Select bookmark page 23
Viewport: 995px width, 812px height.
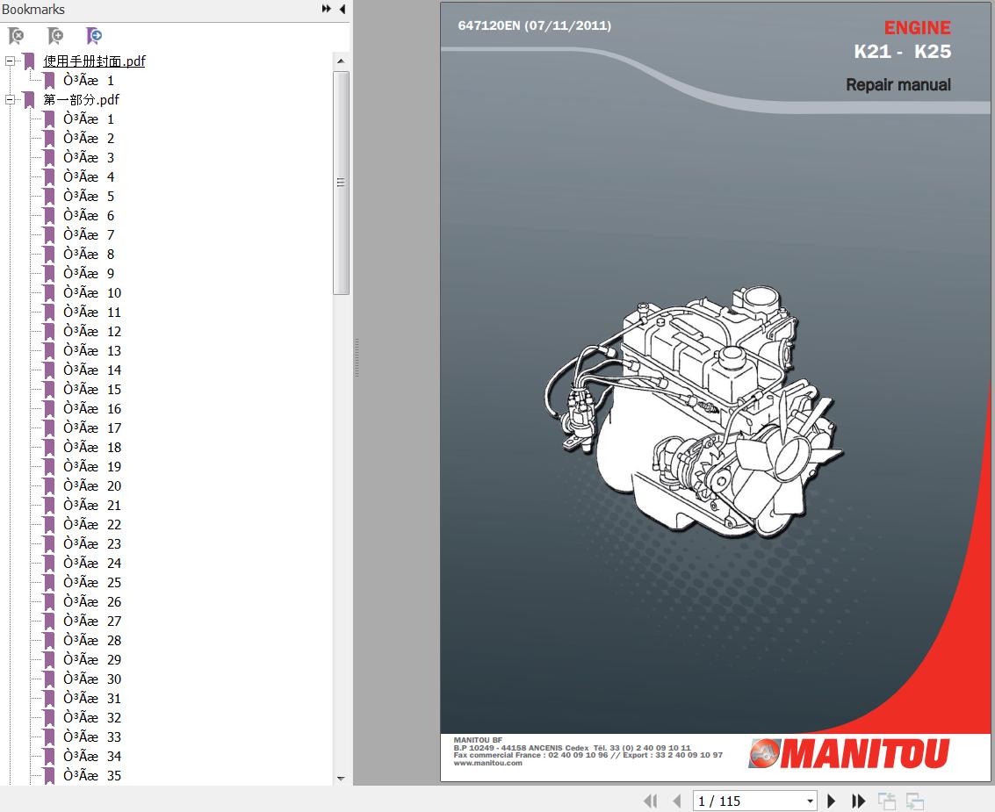pos(92,543)
